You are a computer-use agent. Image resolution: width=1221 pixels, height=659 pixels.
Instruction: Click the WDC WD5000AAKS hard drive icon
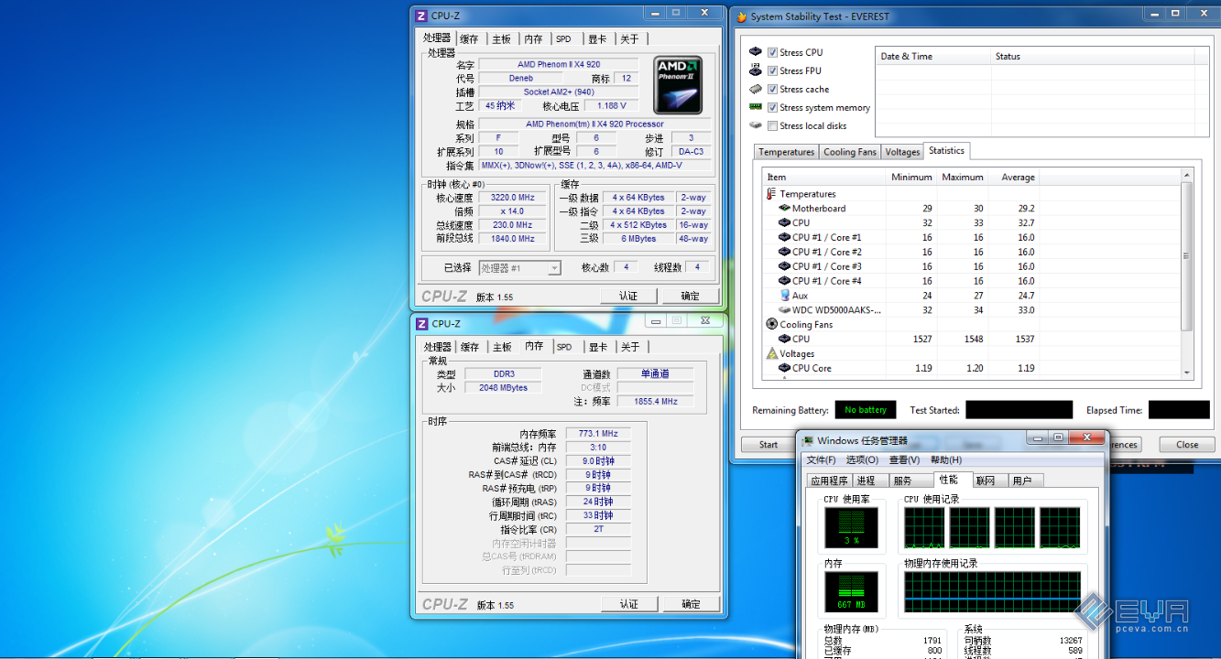click(x=784, y=310)
